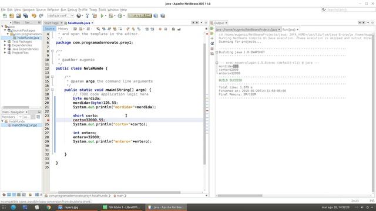Click the Clean and Build Project icon
This screenshot has height=211, width=376.
[95, 16]
